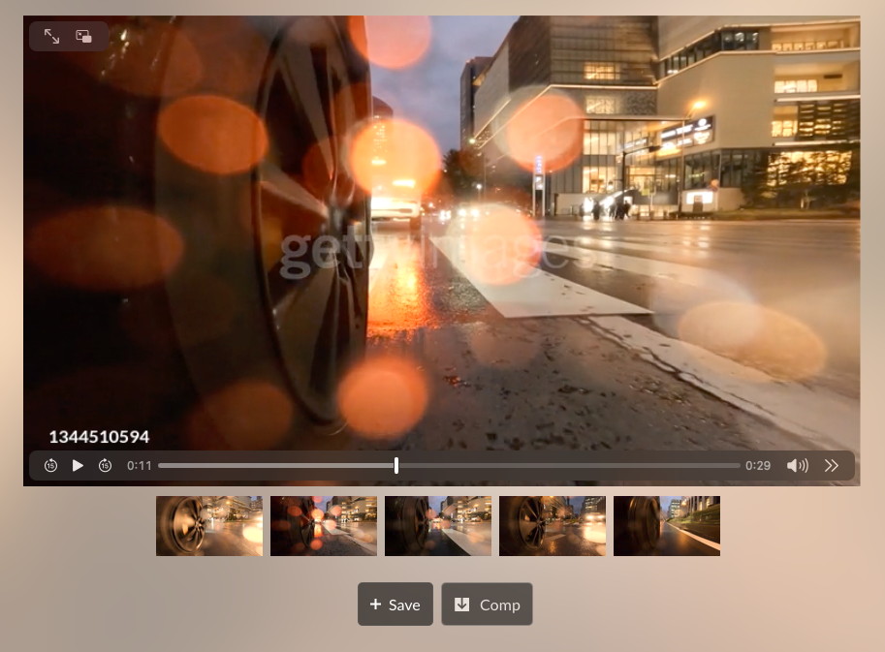Open picture-in-picture mode

84,37
